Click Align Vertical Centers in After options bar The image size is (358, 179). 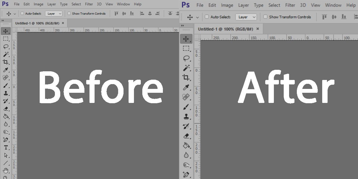(x=334, y=17)
